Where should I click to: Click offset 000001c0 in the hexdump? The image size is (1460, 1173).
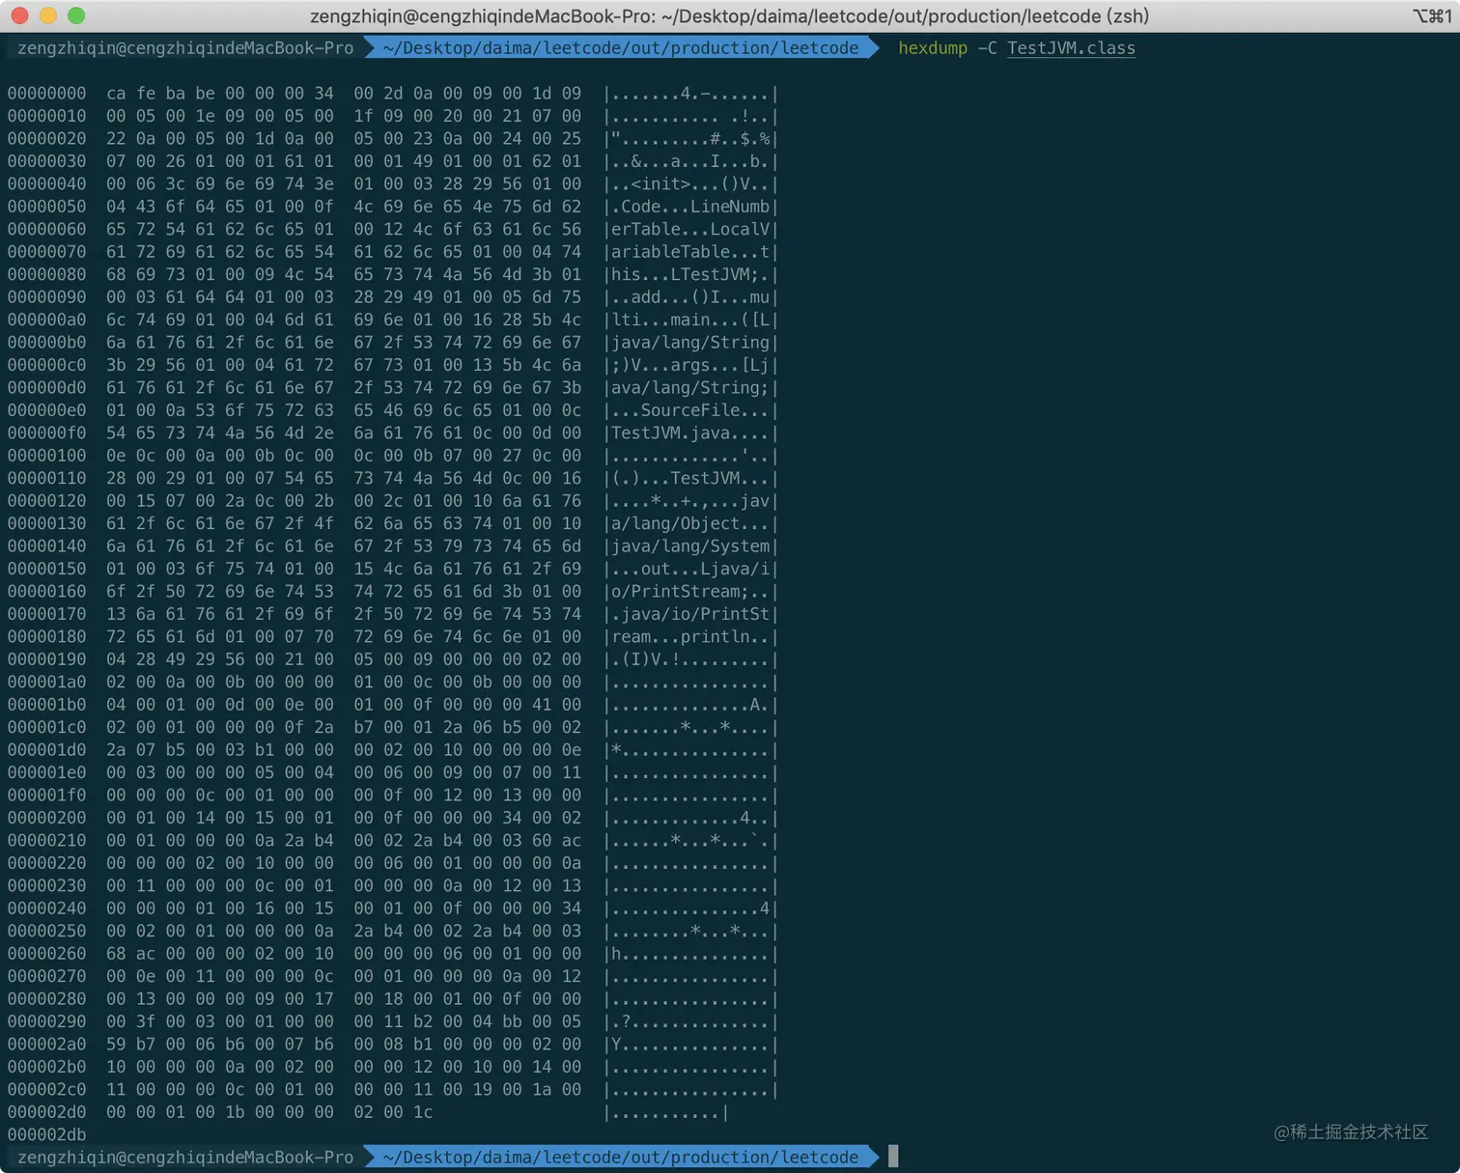[46, 727]
